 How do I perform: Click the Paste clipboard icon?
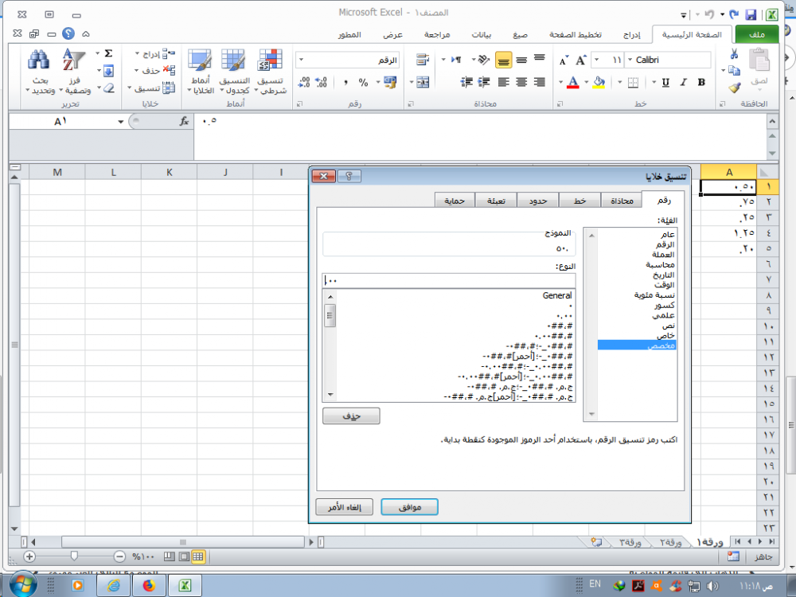759,61
